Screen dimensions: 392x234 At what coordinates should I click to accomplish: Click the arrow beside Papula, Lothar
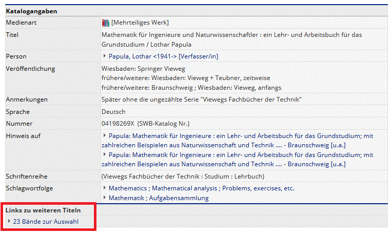click(x=105, y=56)
